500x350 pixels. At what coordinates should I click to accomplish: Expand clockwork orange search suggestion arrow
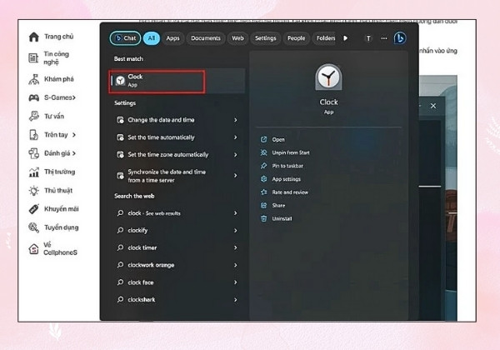coord(235,265)
